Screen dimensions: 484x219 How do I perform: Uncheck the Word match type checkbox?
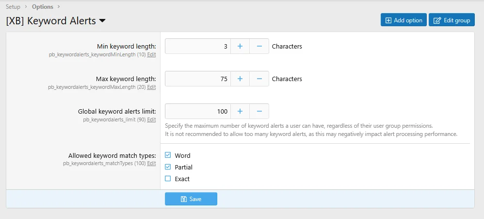tap(168, 155)
